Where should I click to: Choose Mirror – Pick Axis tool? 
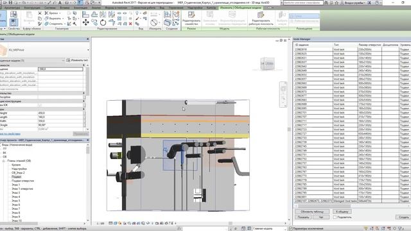[x=103, y=14]
